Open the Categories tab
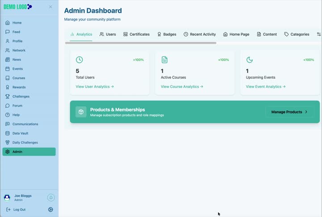Viewport: 322px width, 217px height. (x=297, y=34)
